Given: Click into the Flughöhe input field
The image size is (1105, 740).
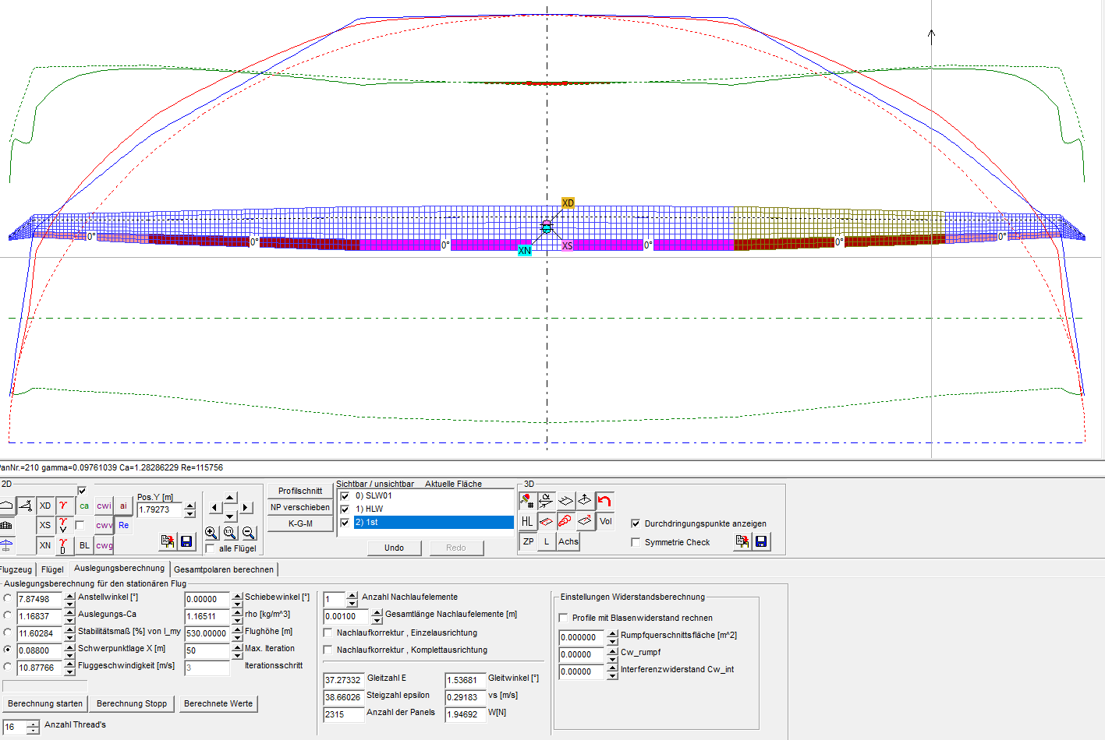Looking at the screenshot, I should [207, 633].
